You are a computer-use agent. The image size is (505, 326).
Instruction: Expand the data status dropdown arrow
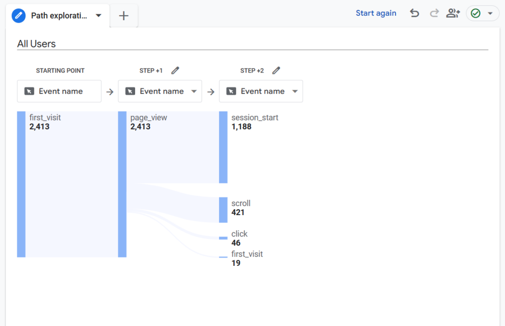(490, 13)
